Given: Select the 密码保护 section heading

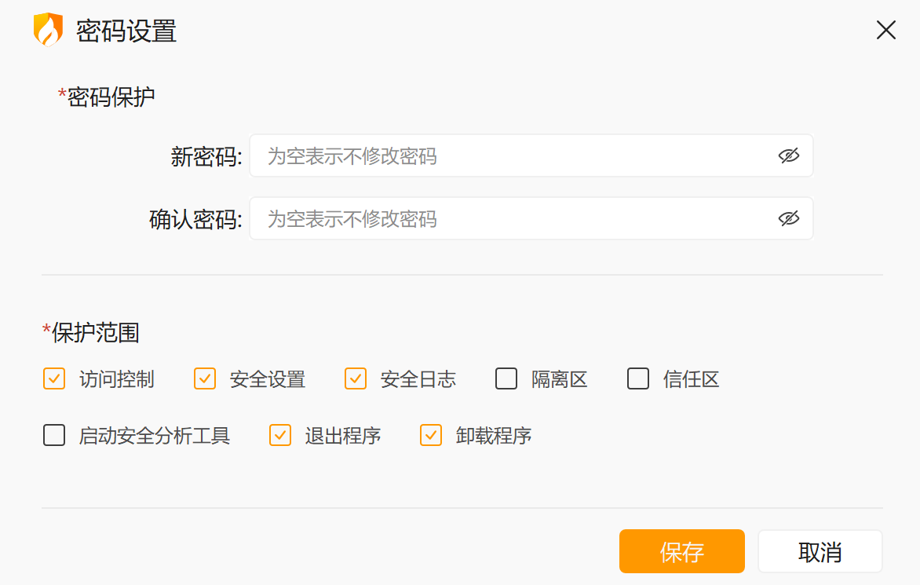Looking at the screenshot, I should 111,97.
